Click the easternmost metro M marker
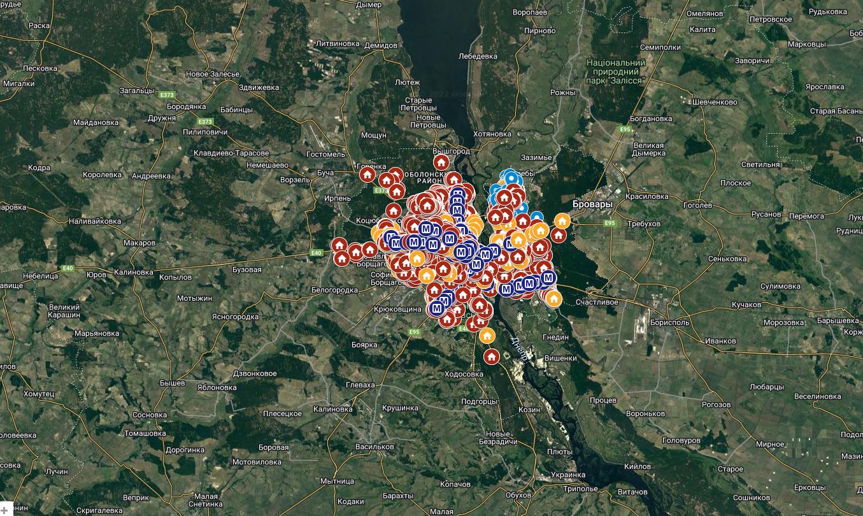This screenshot has height=516, width=863. (x=547, y=278)
